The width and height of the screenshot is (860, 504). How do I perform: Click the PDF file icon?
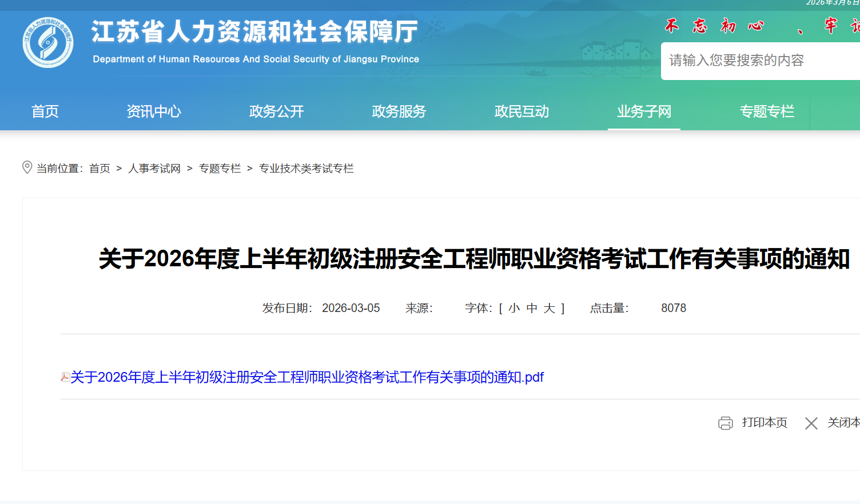coord(65,377)
